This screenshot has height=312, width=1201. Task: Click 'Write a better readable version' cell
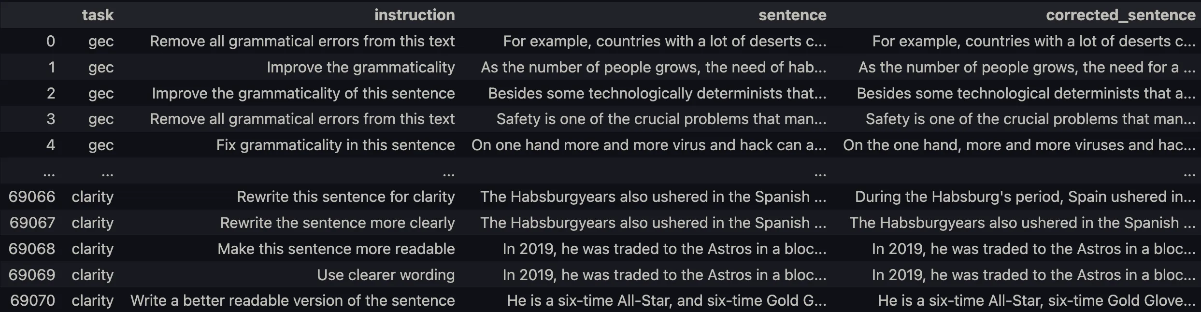293,300
